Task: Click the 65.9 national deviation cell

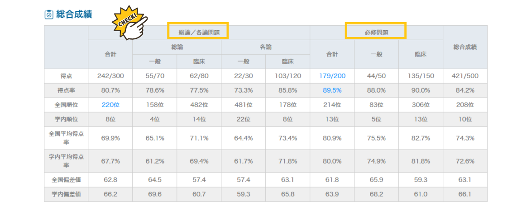Action: coord(377,180)
